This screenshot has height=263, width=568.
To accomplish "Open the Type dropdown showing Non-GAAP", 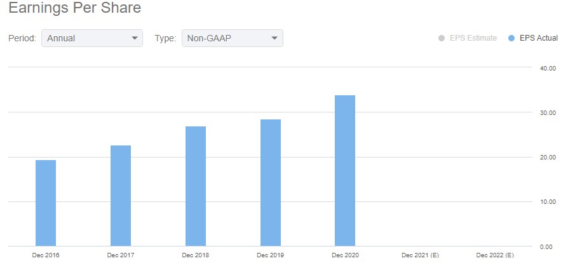I will pos(232,38).
